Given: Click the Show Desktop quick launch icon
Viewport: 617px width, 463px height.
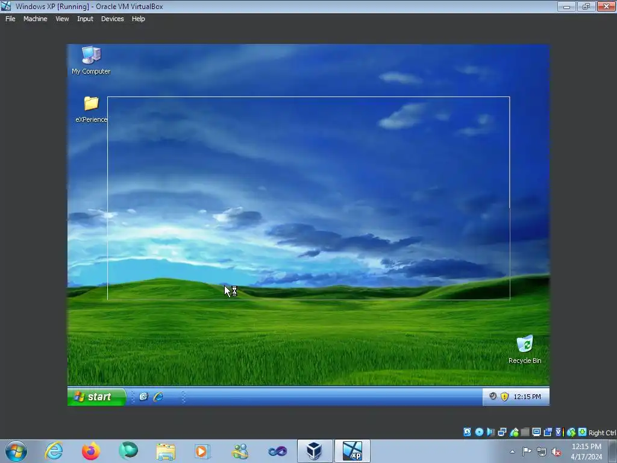Looking at the screenshot, I should (x=143, y=397).
